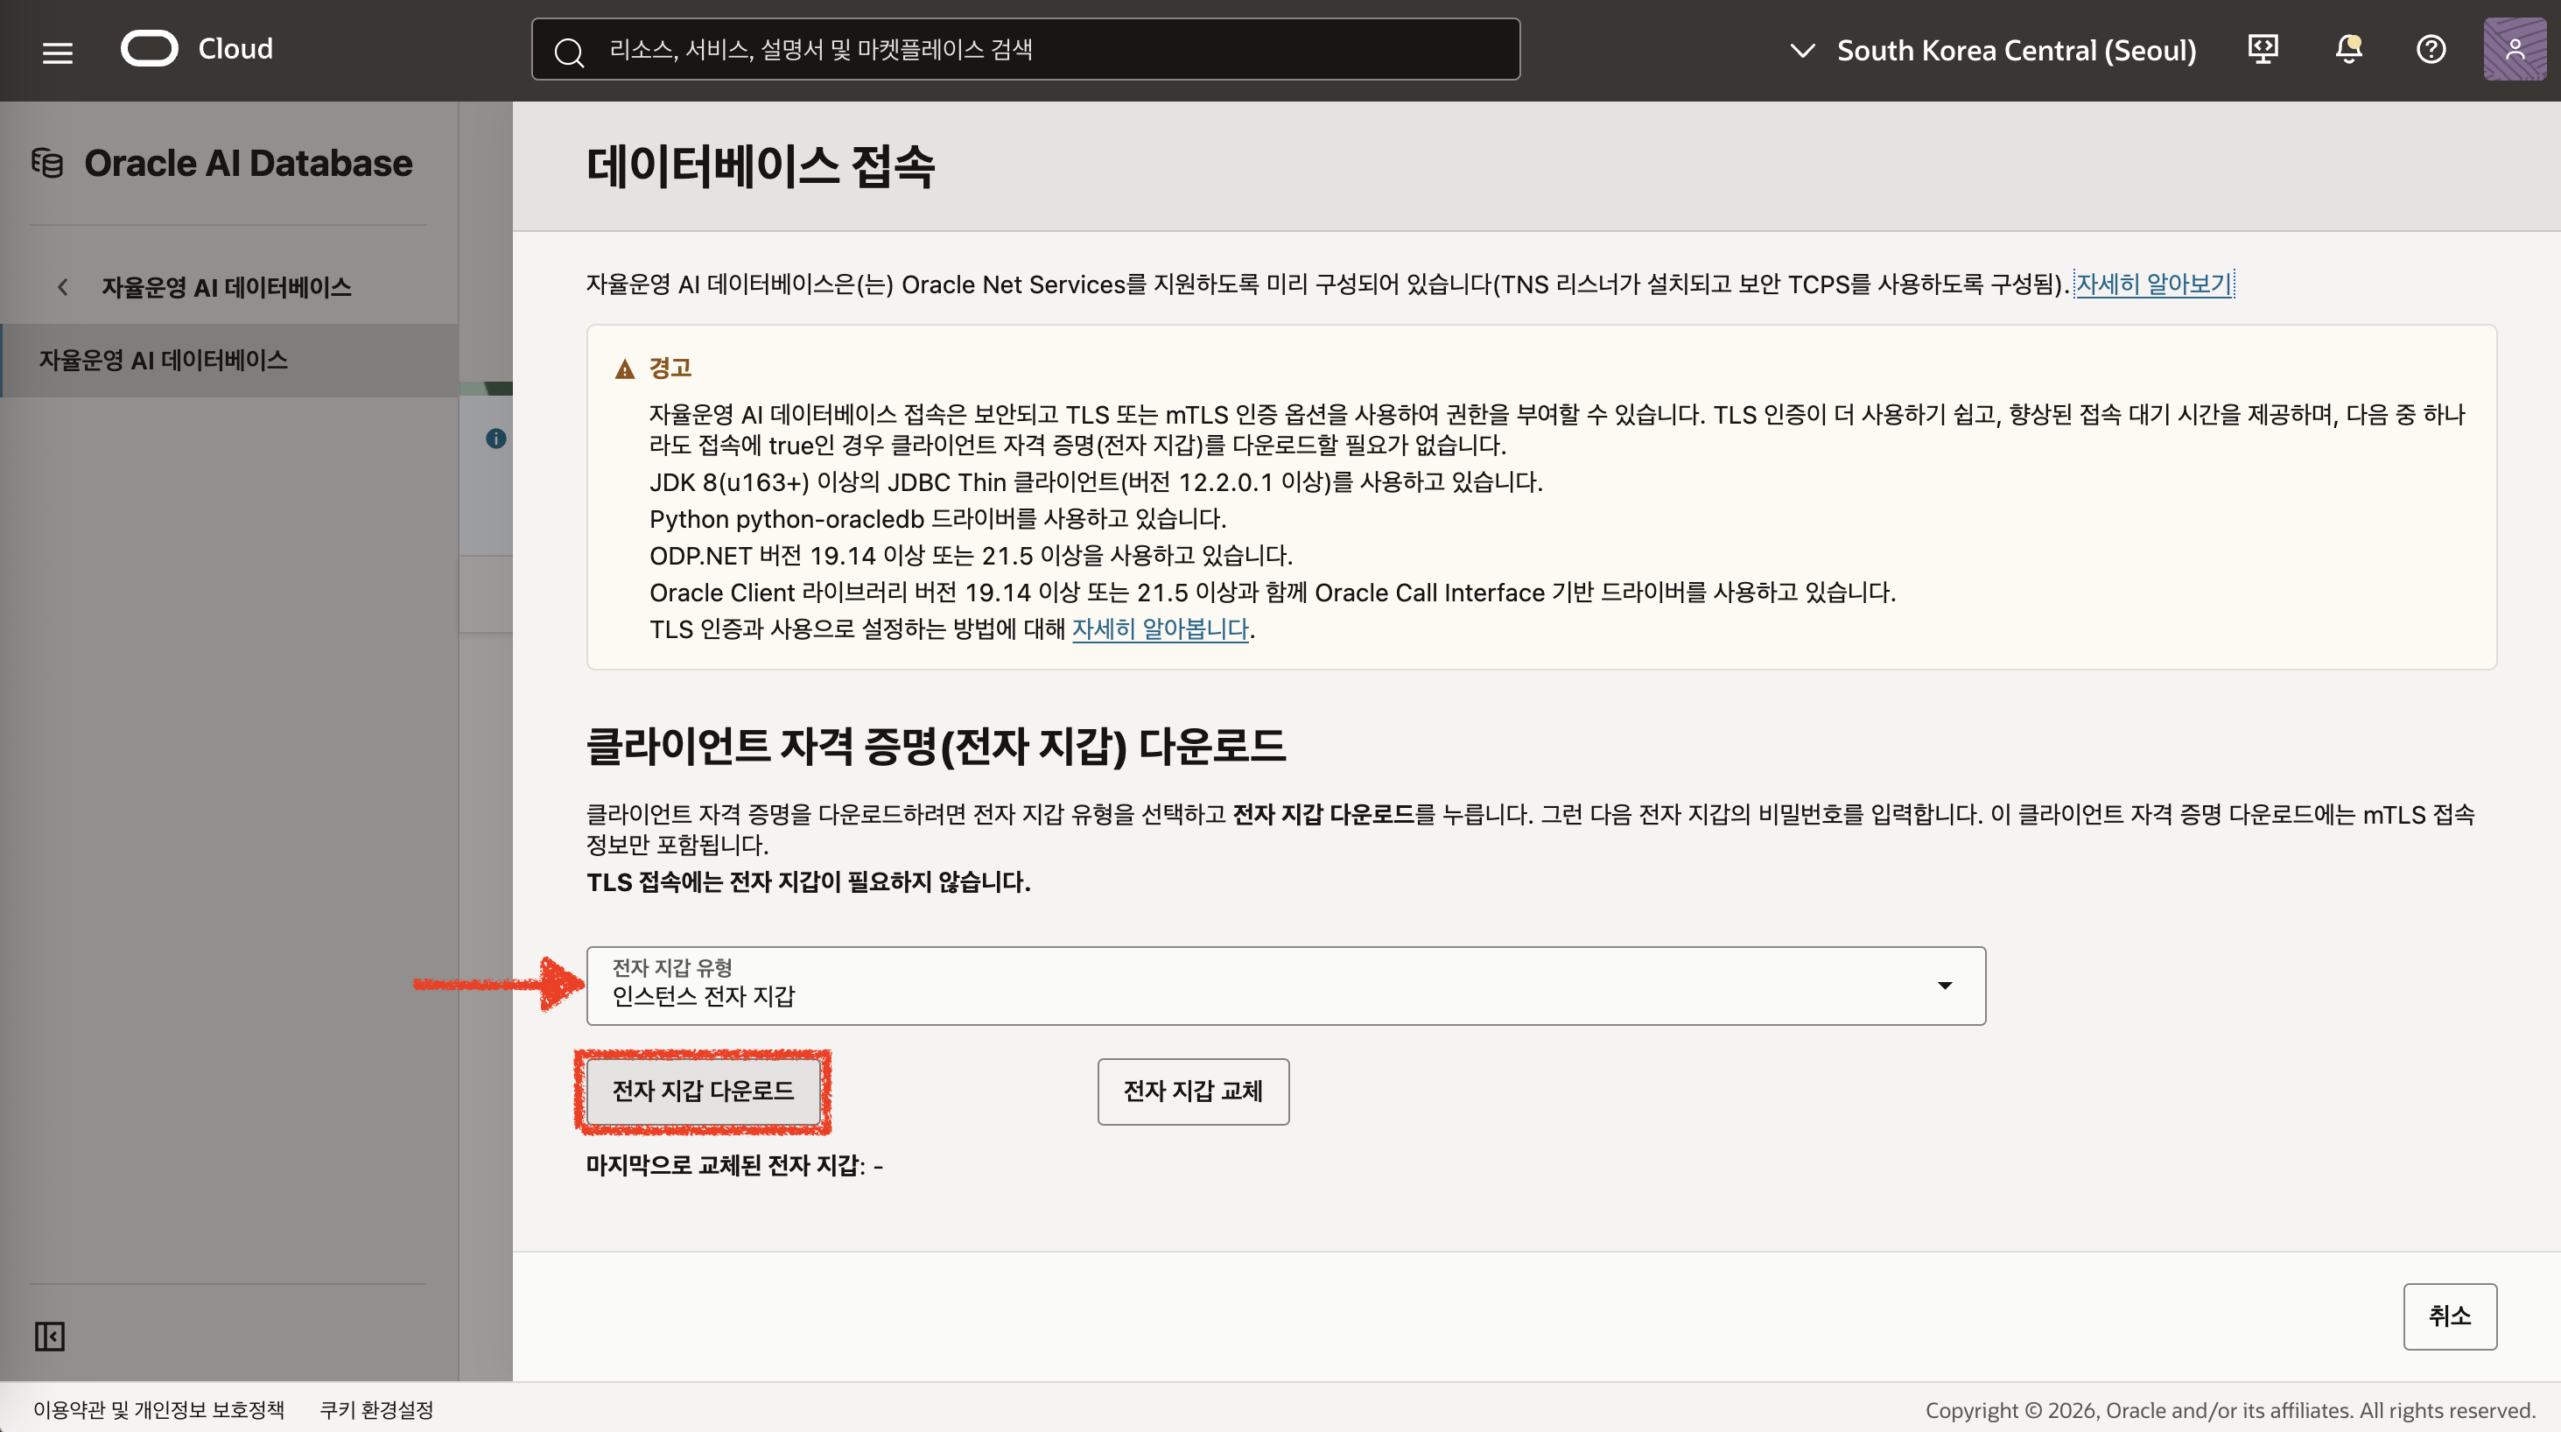This screenshot has height=1432, width=2561.
Task: Select 자율운영 AI 데이터베이스 sidebar item
Action: [x=229, y=360]
